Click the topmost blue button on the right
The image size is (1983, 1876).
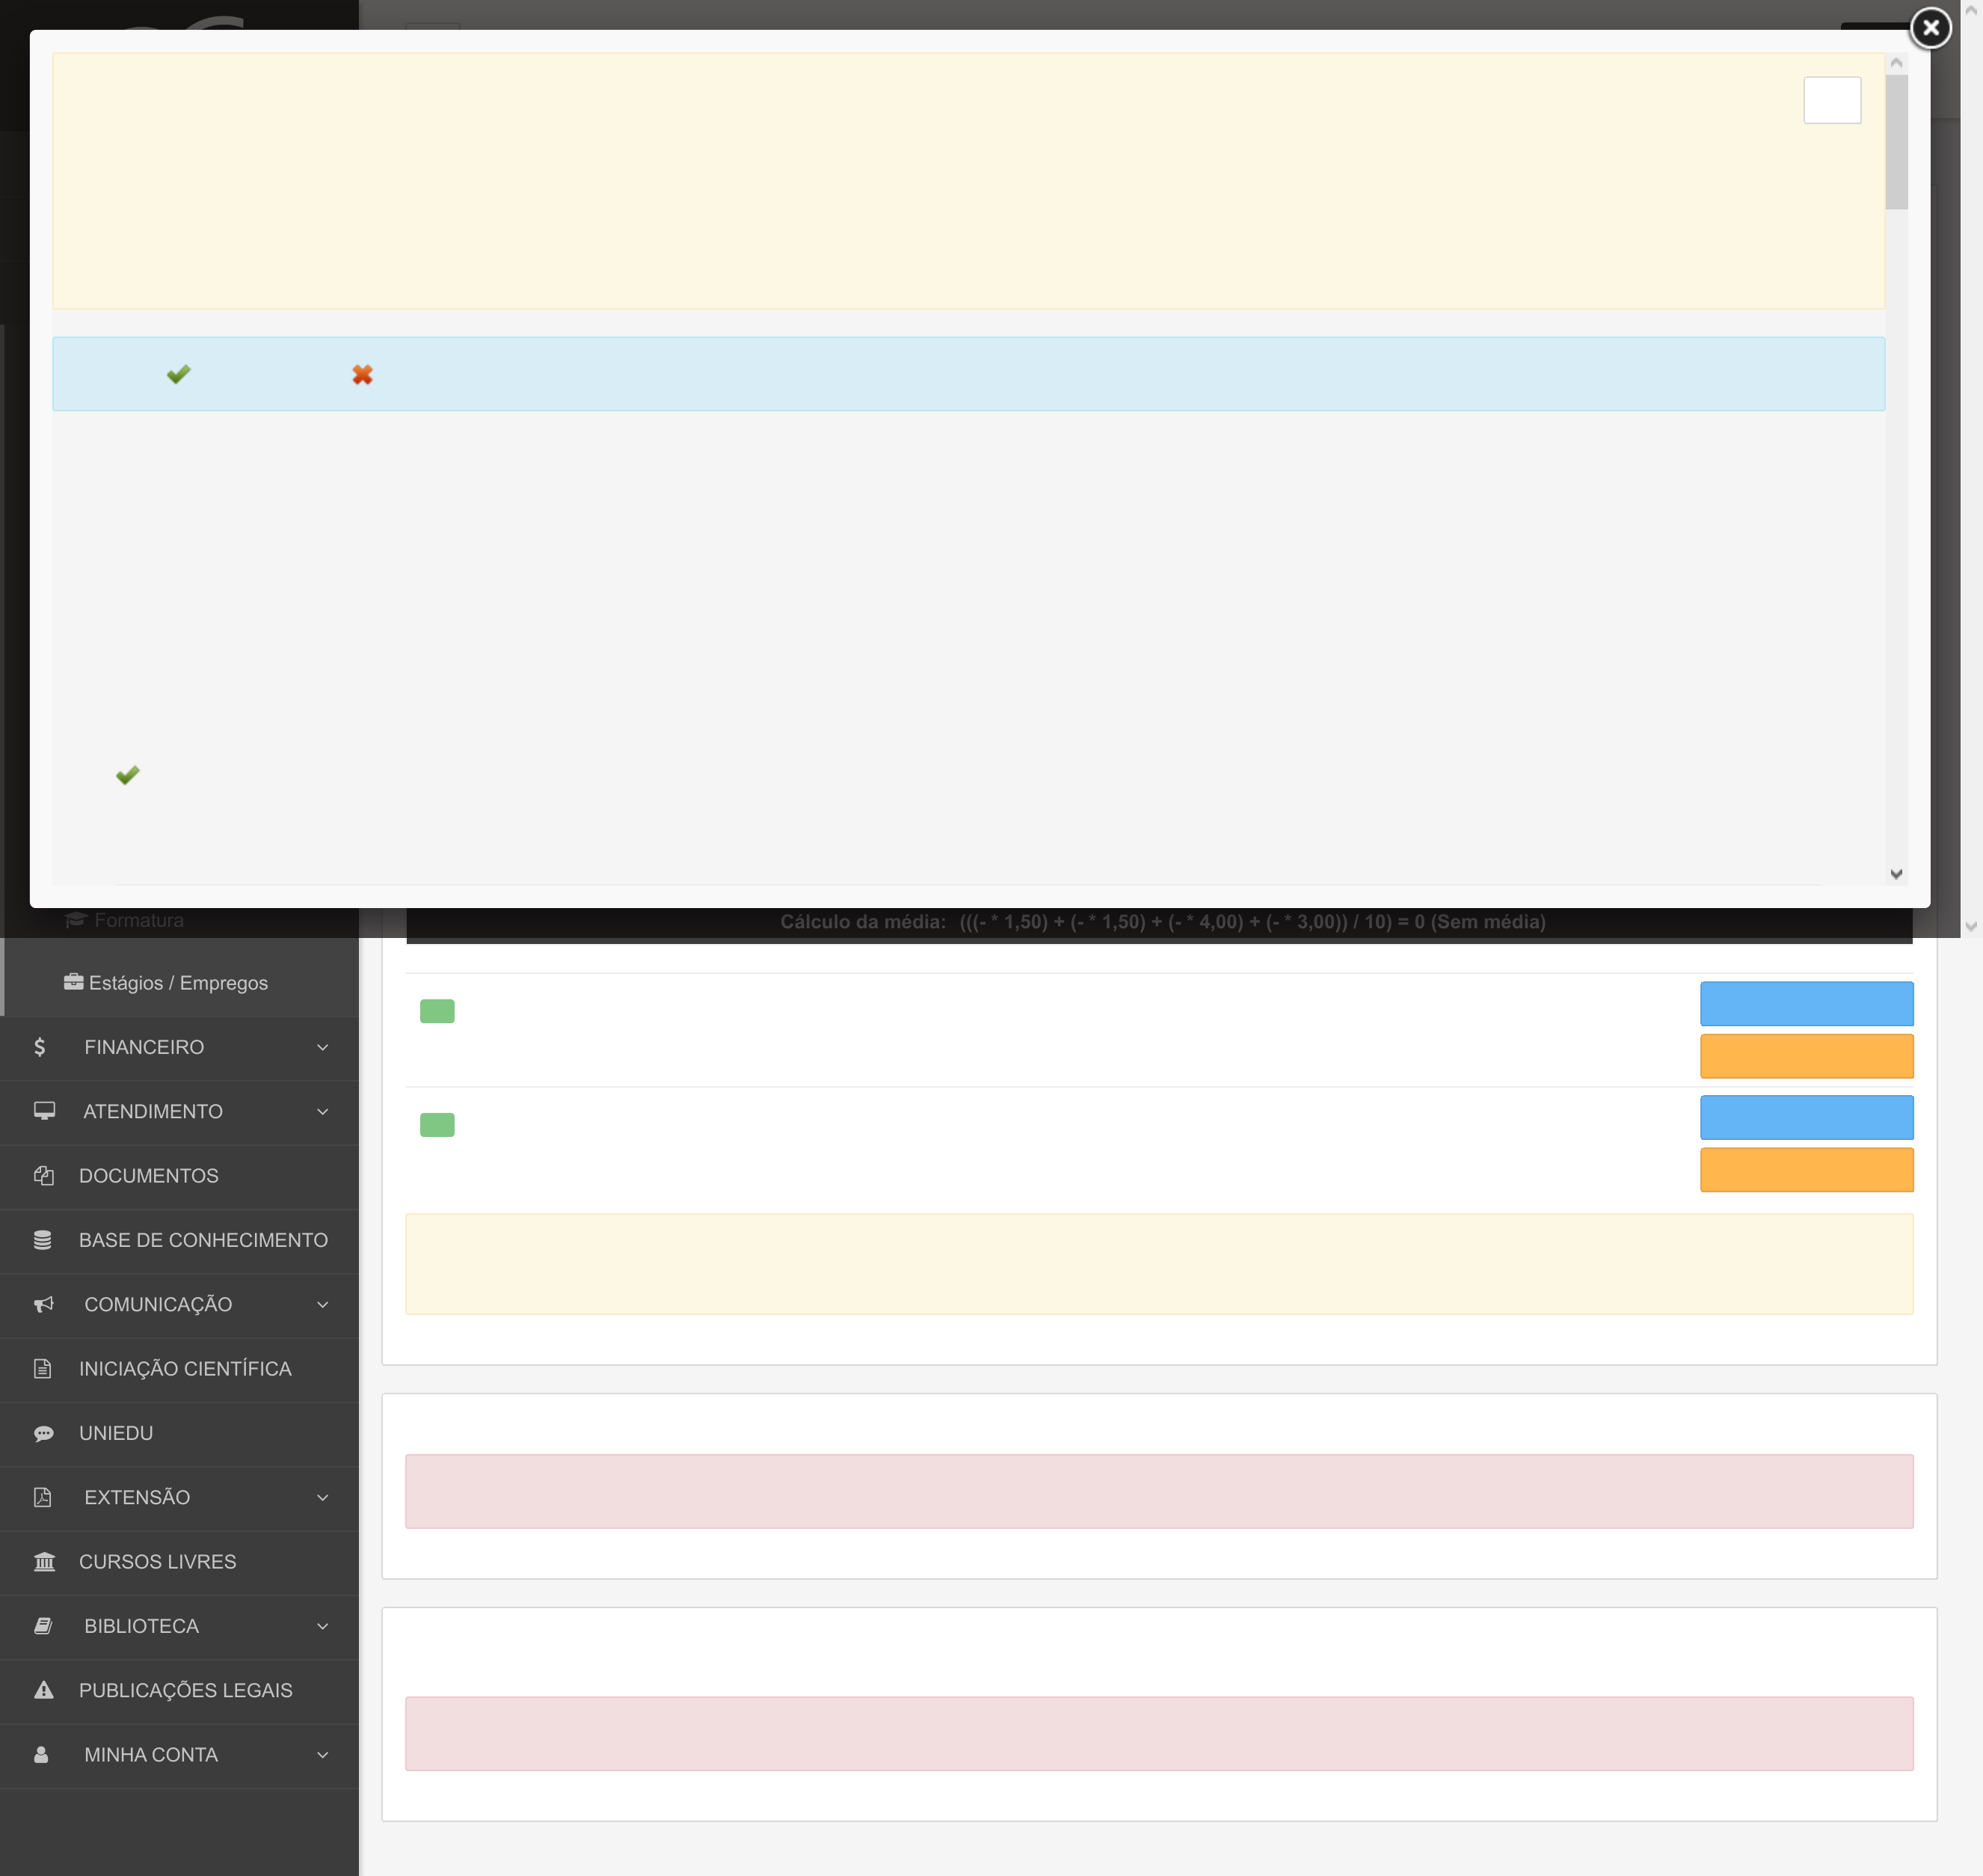(x=1806, y=1003)
